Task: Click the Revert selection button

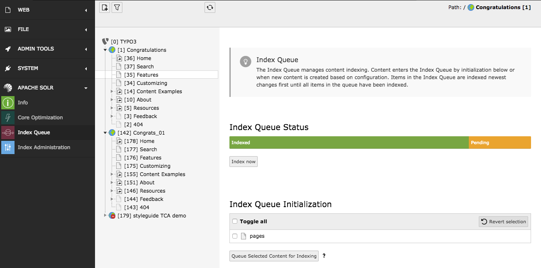Action: pos(503,222)
